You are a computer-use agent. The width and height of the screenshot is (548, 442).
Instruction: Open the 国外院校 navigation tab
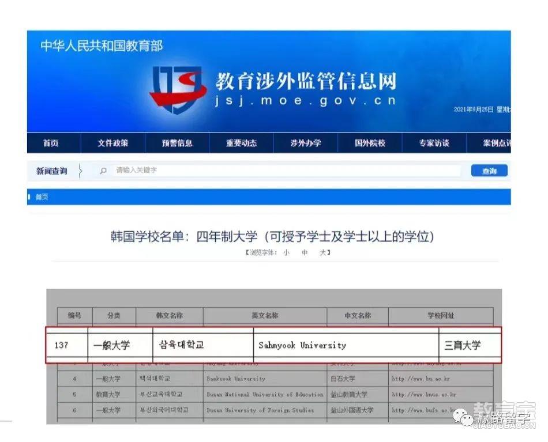click(370, 143)
